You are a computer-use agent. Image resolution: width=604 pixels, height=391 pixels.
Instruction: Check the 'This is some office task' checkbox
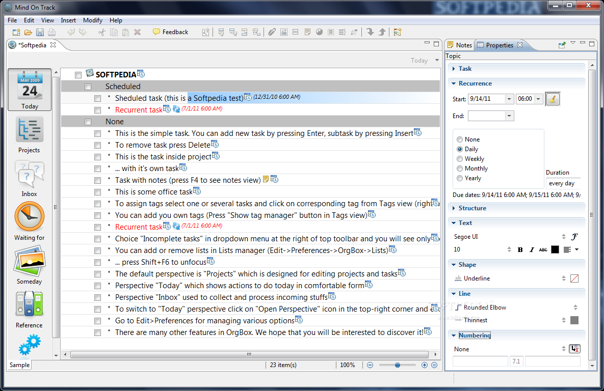tap(97, 192)
